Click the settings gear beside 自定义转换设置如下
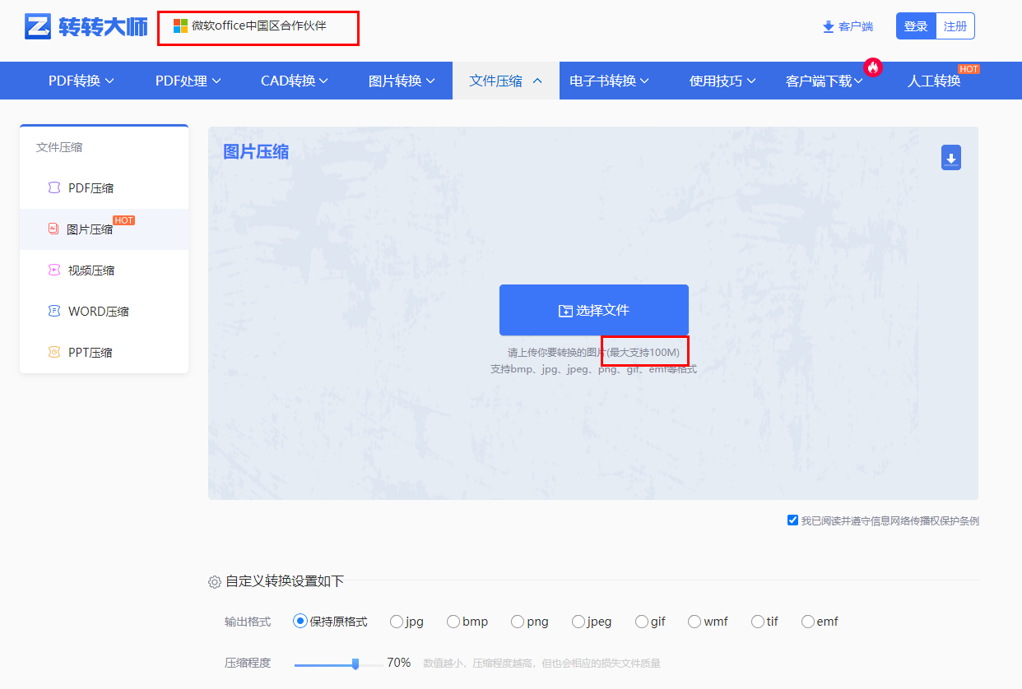The width and height of the screenshot is (1022, 689). (x=215, y=581)
